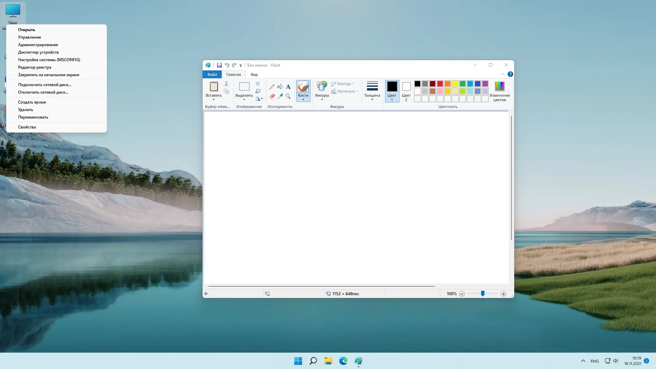The image size is (656, 369).
Task: Click the Resize icon in Изображение group
Action: 258,91
